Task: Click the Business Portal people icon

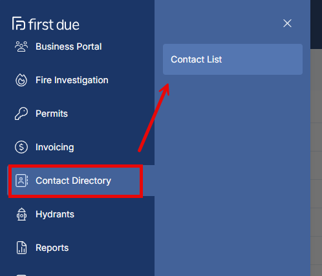Action: [21, 46]
